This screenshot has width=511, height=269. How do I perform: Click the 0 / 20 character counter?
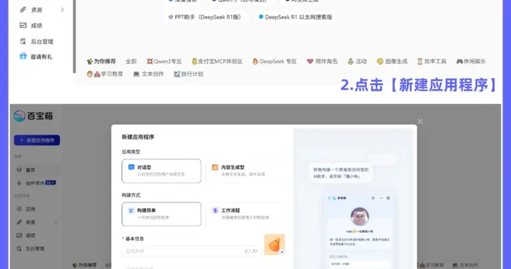[251, 251]
